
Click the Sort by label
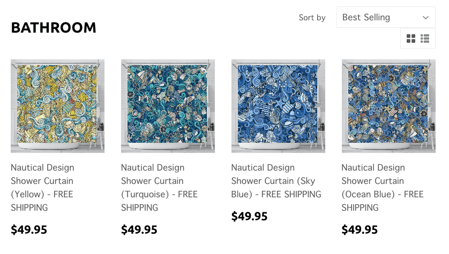312,18
